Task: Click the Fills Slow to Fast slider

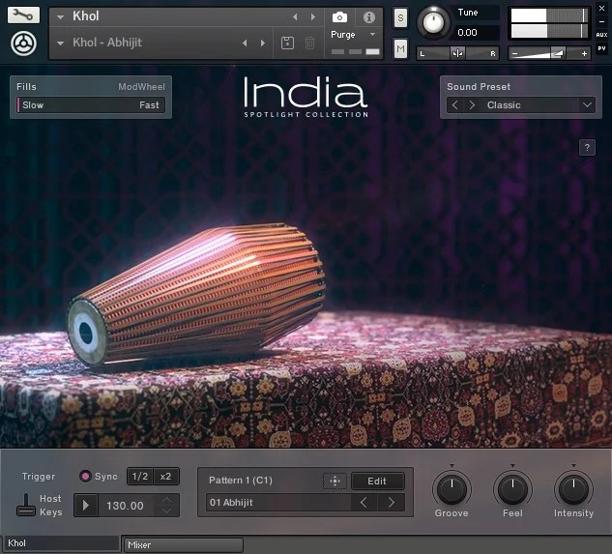Action: 91,105
